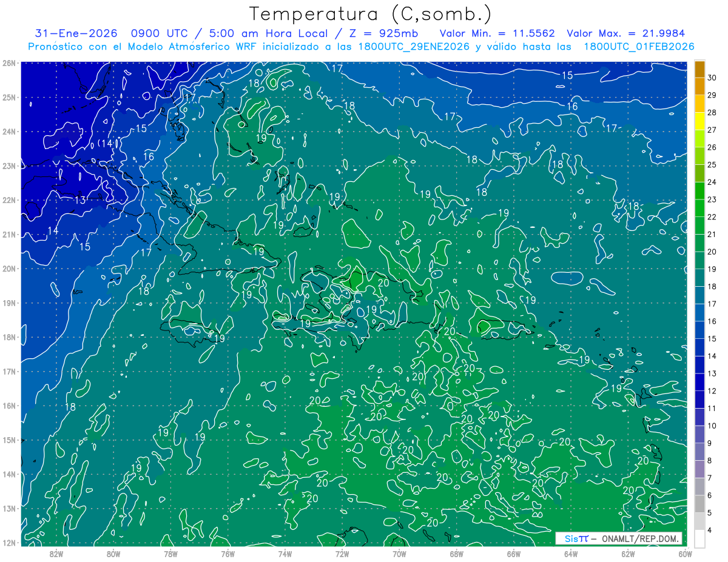Click the orange top swatch above 30
This screenshot has width=728, height=562.
pyautogui.click(x=699, y=69)
